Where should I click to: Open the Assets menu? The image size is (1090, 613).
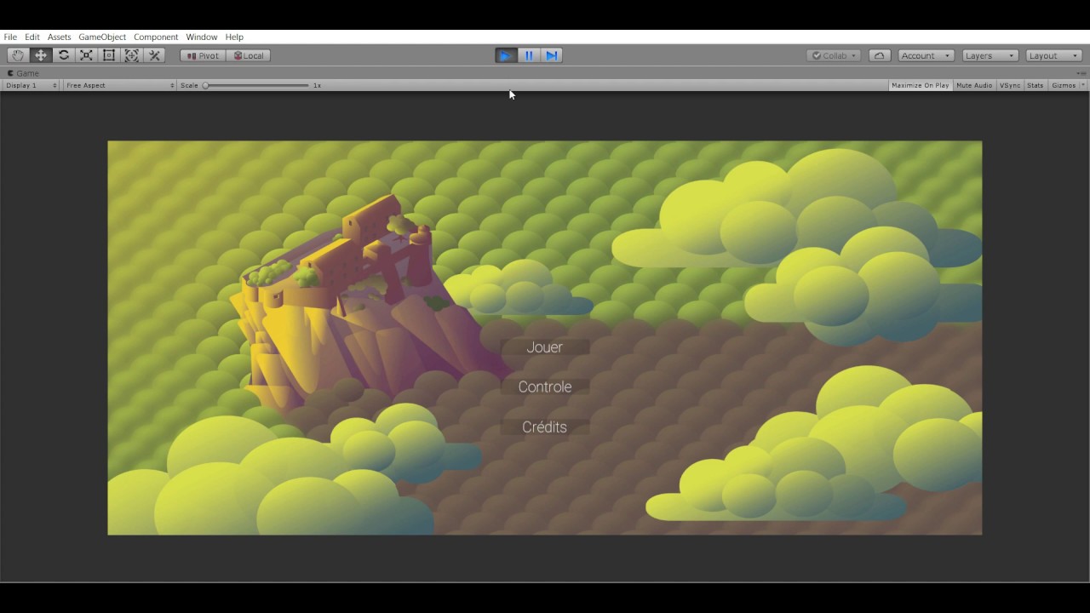click(60, 37)
